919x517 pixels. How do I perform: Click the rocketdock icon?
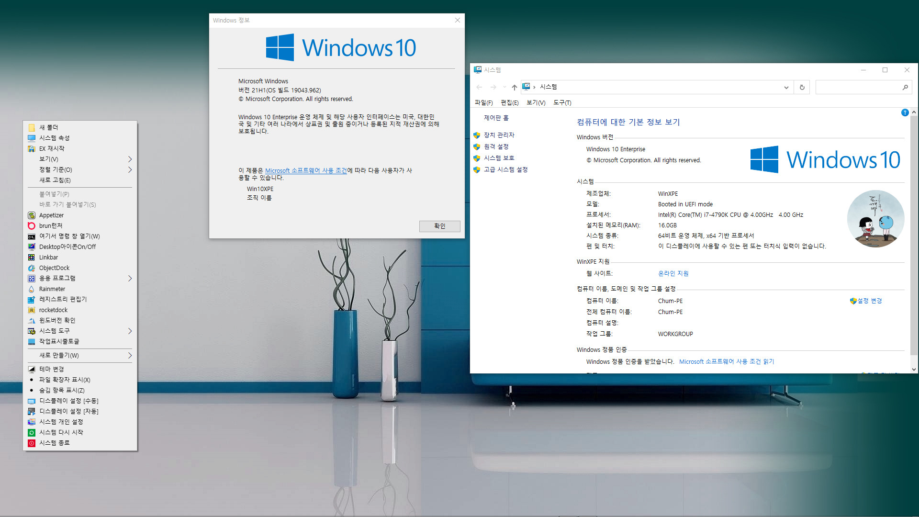pyautogui.click(x=32, y=310)
